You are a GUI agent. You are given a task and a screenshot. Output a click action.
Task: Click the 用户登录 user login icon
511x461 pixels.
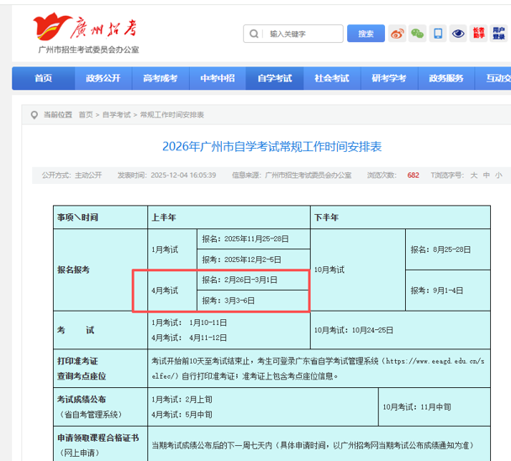click(498, 34)
